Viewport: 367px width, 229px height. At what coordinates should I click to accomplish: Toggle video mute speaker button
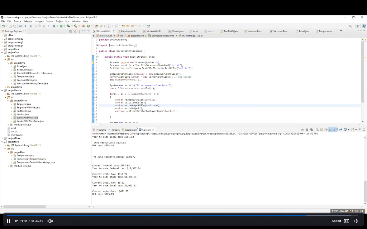pyautogui.click(x=50, y=221)
